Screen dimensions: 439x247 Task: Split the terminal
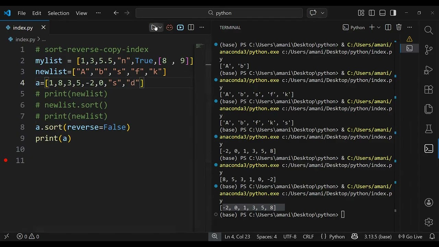[388, 27]
